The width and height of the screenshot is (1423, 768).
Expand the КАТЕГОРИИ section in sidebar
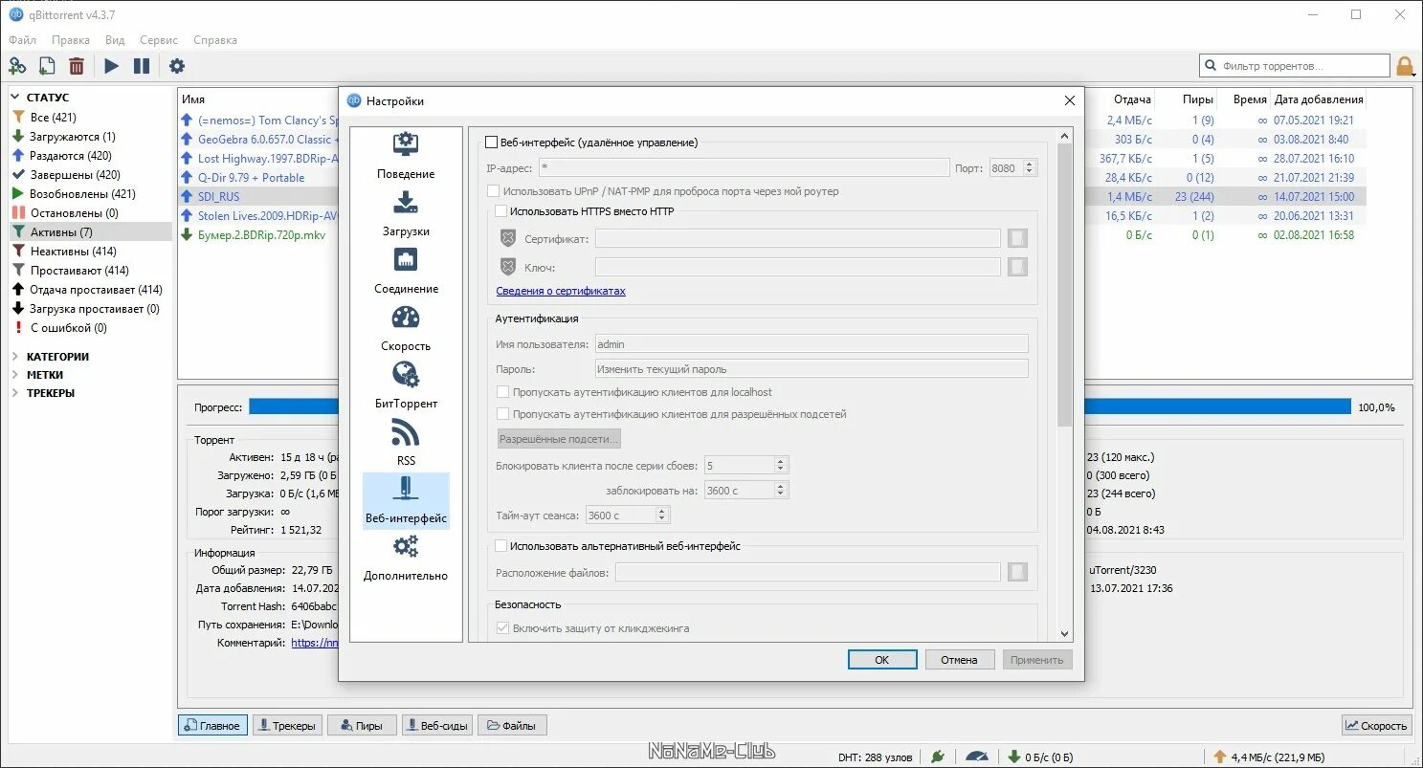[x=16, y=357]
